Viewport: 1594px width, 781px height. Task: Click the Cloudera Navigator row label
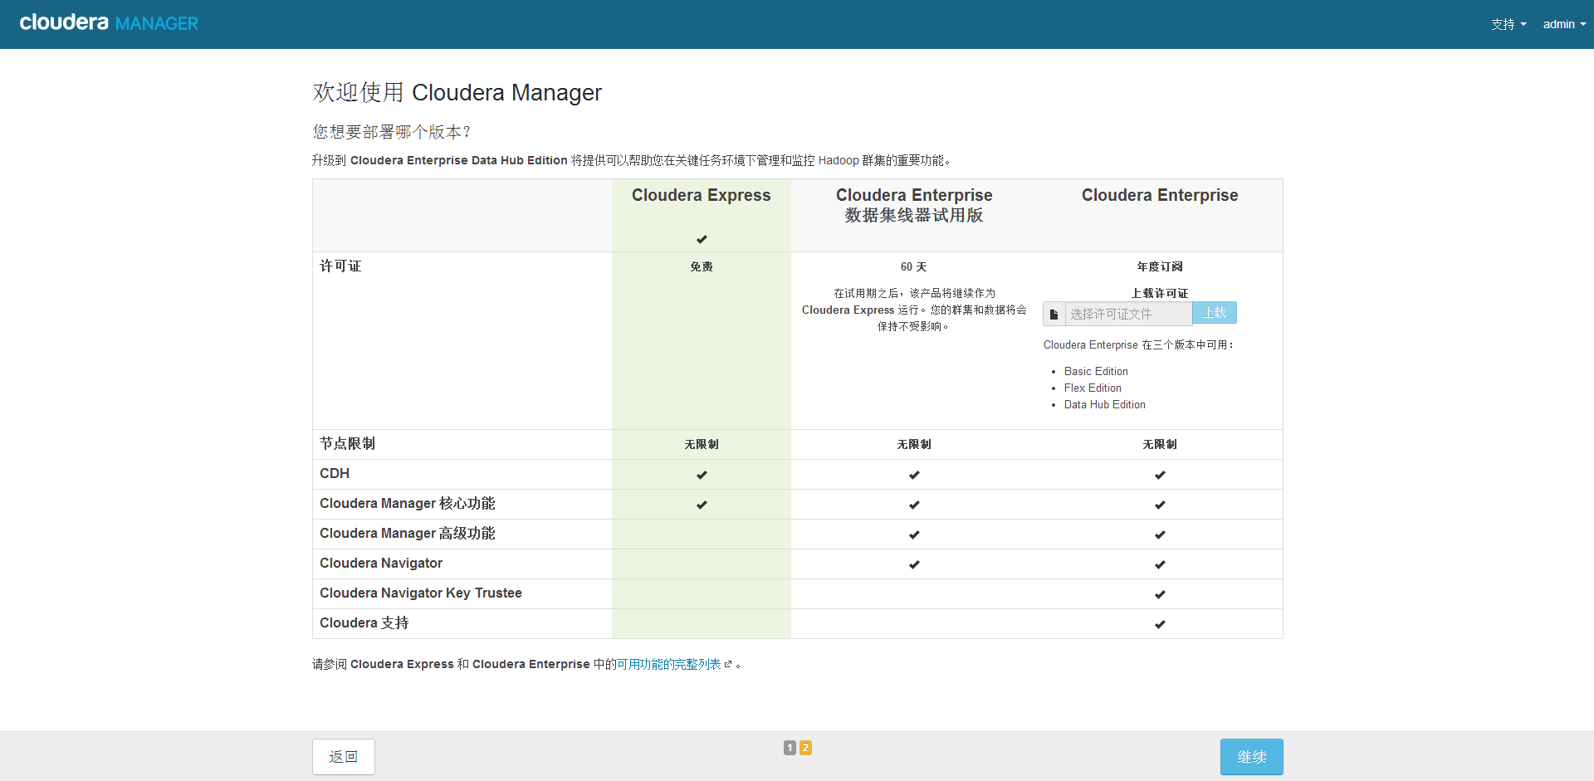pos(381,563)
